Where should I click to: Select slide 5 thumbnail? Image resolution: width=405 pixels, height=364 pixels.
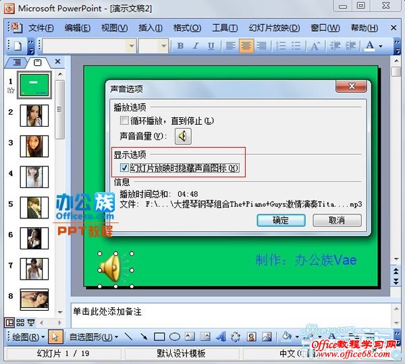pyautogui.click(x=34, y=208)
